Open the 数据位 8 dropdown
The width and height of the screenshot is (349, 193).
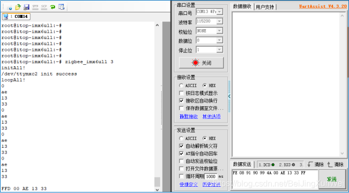click(x=220, y=40)
